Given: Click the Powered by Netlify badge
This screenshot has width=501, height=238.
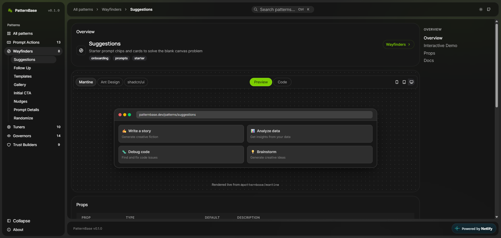Looking at the screenshot, I should click(x=474, y=229).
